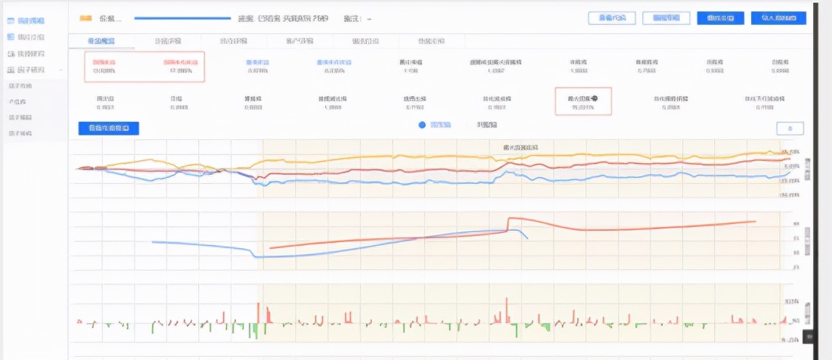Click the gray scrollbar handle beside the top chart
This screenshot has height=360, width=832.
click(x=808, y=169)
